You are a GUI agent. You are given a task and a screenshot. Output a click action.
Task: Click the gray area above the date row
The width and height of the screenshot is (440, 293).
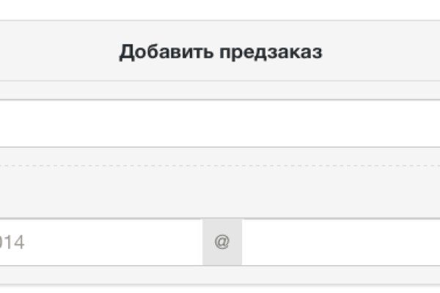pyautogui.click(x=220, y=192)
